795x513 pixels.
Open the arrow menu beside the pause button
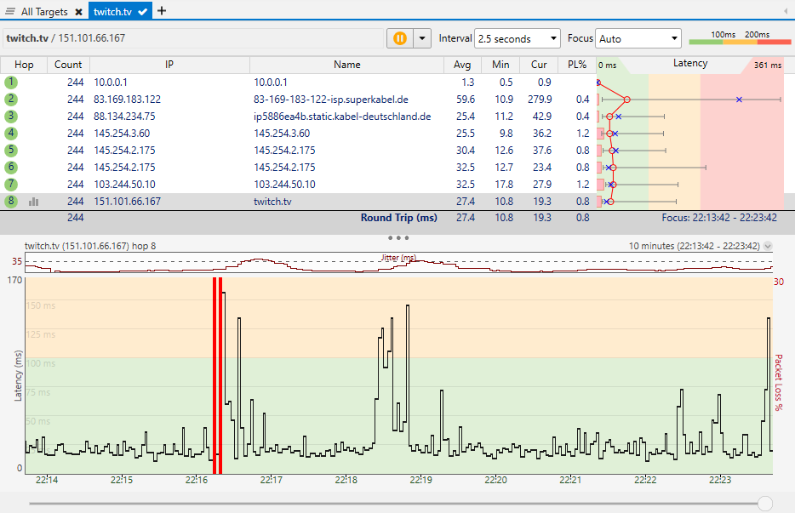pyautogui.click(x=422, y=38)
